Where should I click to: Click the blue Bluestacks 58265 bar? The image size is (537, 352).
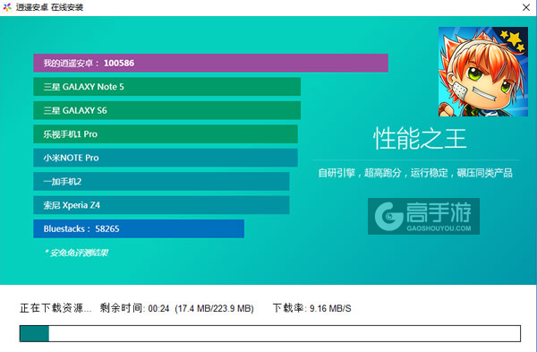point(139,228)
